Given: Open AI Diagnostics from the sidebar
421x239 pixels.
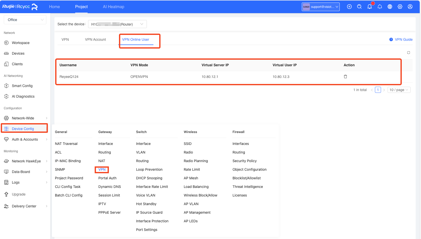Looking at the screenshot, I should point(23,96).
